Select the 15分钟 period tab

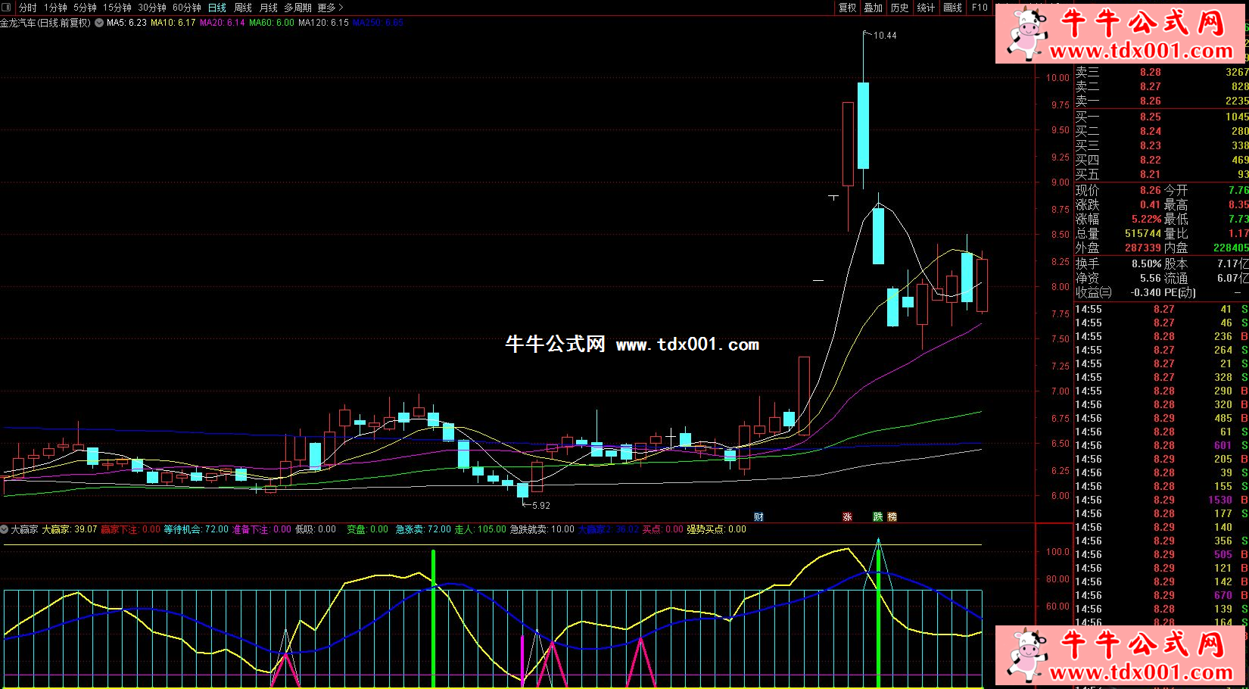(x=117, y=8)
